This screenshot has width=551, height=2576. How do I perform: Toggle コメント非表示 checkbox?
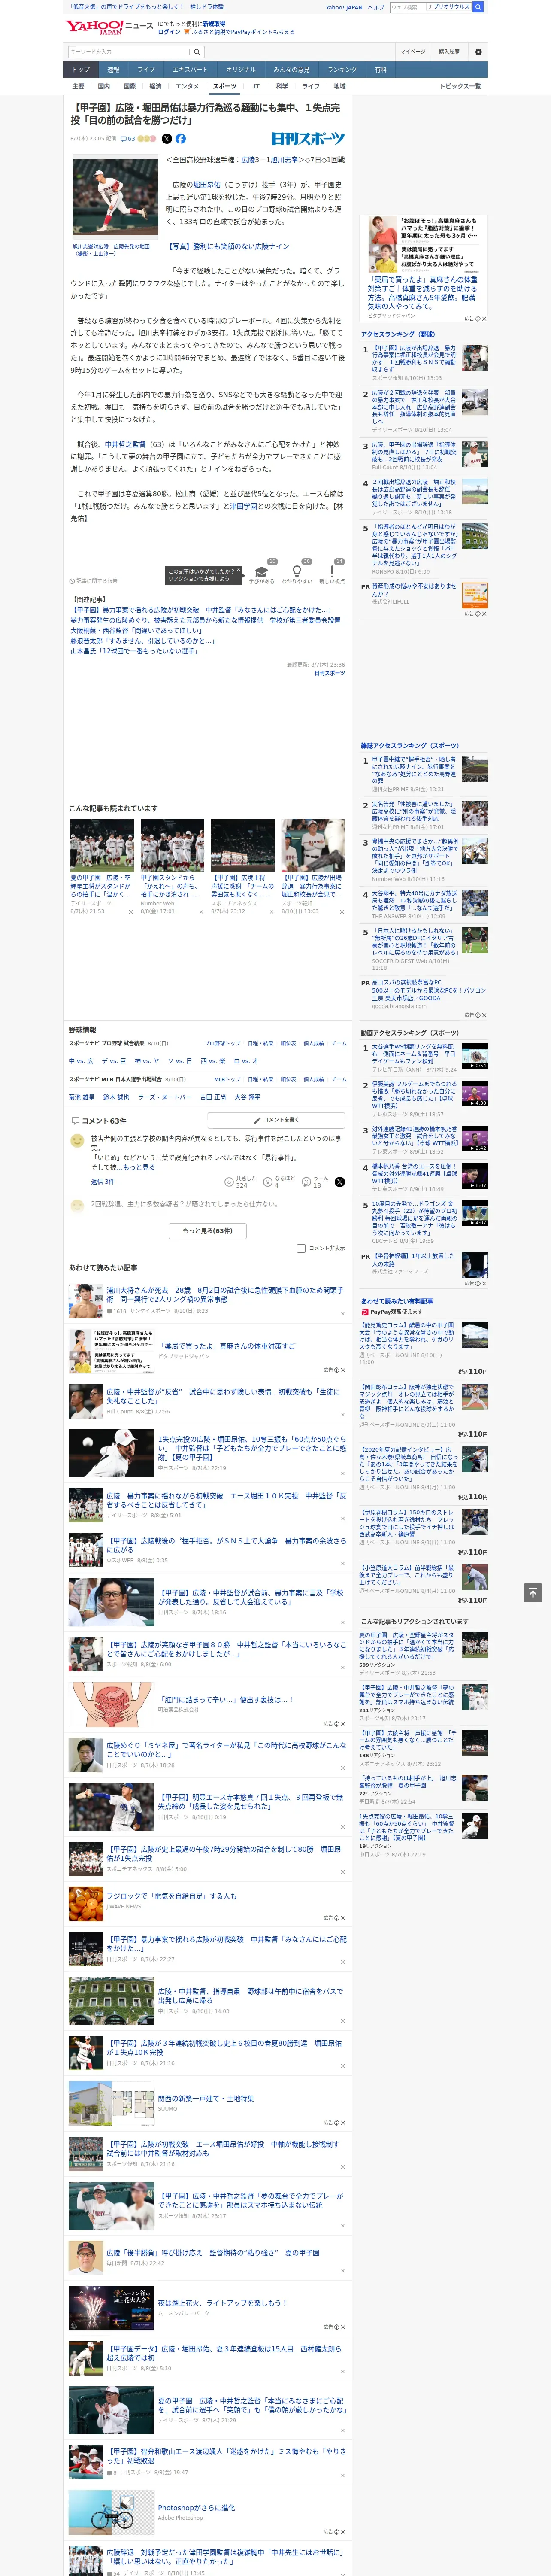pyautogui.click(x=301, y=1248)
